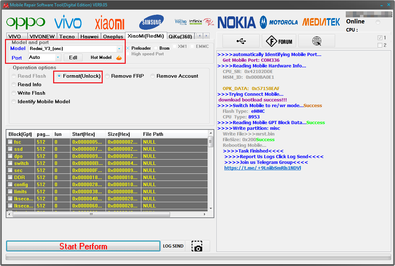Click the Nokia brand logo

237,22
